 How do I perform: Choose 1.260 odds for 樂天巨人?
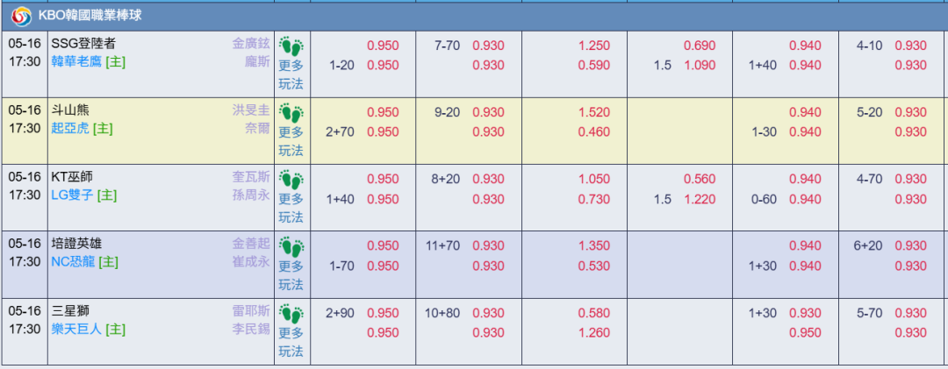(594, 333)
